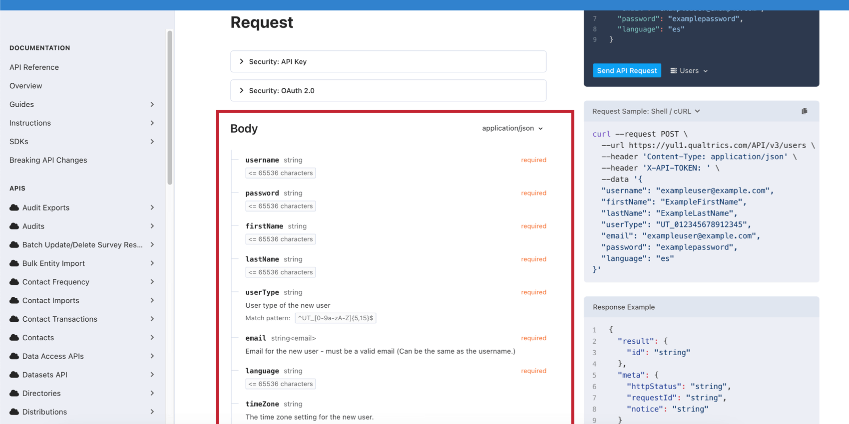This screenshot has height=424, width=849.
Task: Select Guides in documentation menu
Action: click(x=21, y=104)
